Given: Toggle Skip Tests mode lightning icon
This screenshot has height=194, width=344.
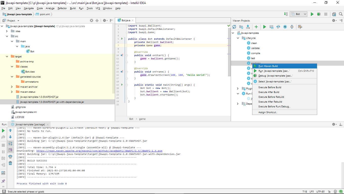Looking at the screenshot, I should point(285,27).
